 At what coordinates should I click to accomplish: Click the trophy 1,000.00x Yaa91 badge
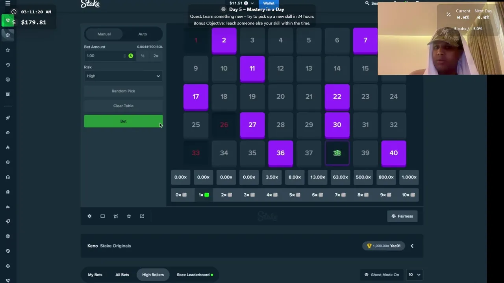(x=384, y=246)
